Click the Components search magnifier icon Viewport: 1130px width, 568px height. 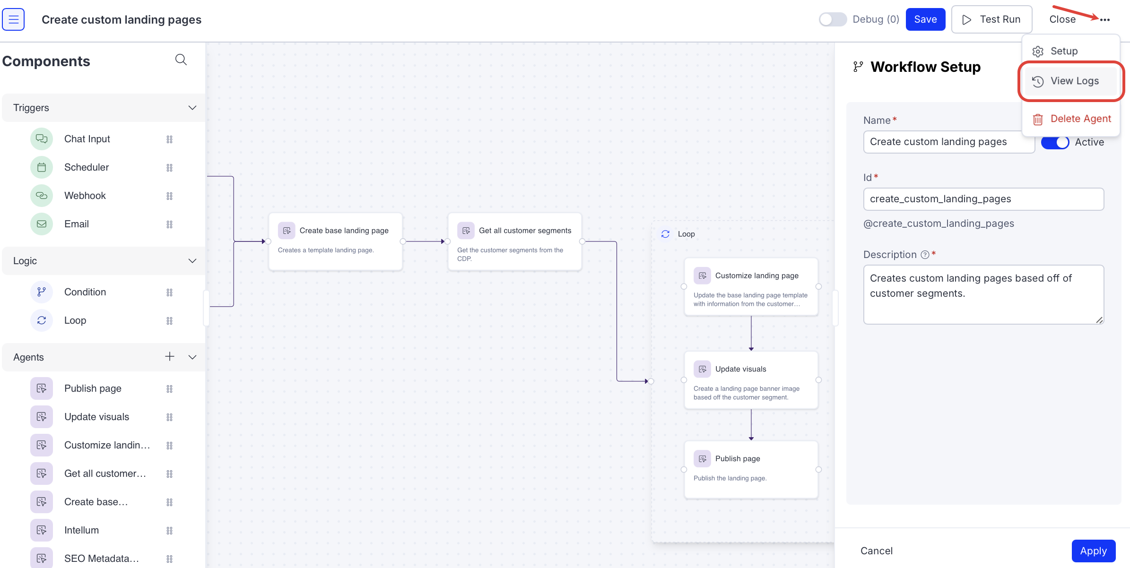181,60
